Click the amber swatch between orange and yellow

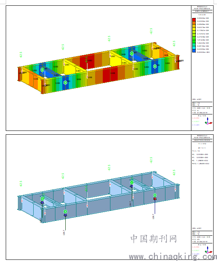point(194,26)
